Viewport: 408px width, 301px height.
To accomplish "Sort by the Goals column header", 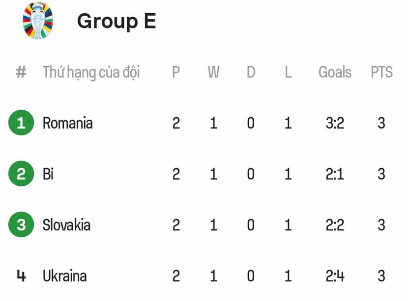I will [335, 73].
